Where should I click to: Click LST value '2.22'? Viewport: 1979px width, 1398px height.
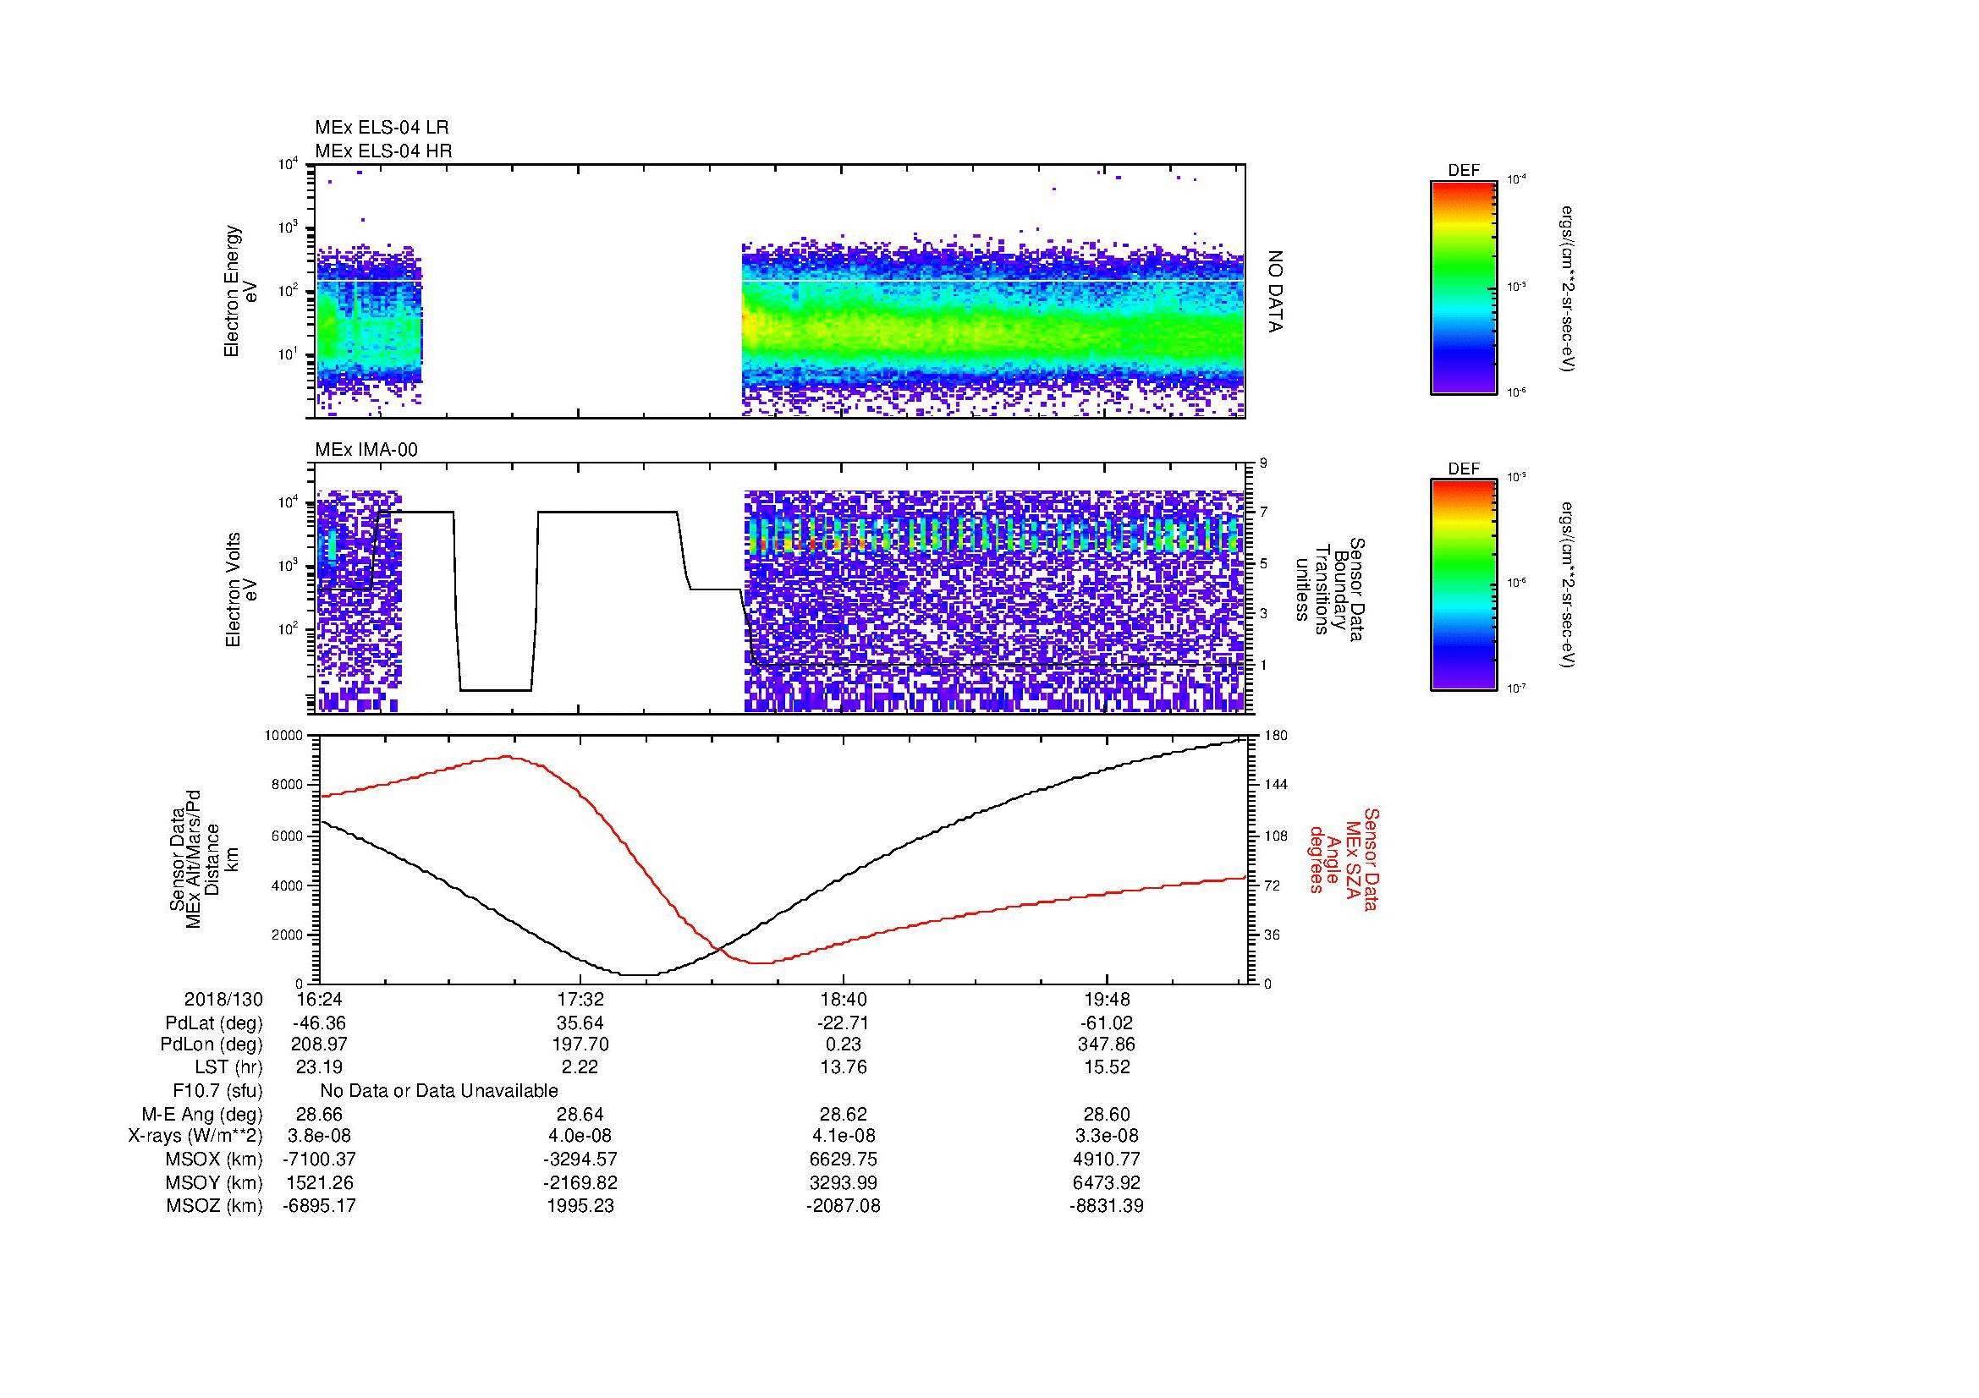point(581,1067)
